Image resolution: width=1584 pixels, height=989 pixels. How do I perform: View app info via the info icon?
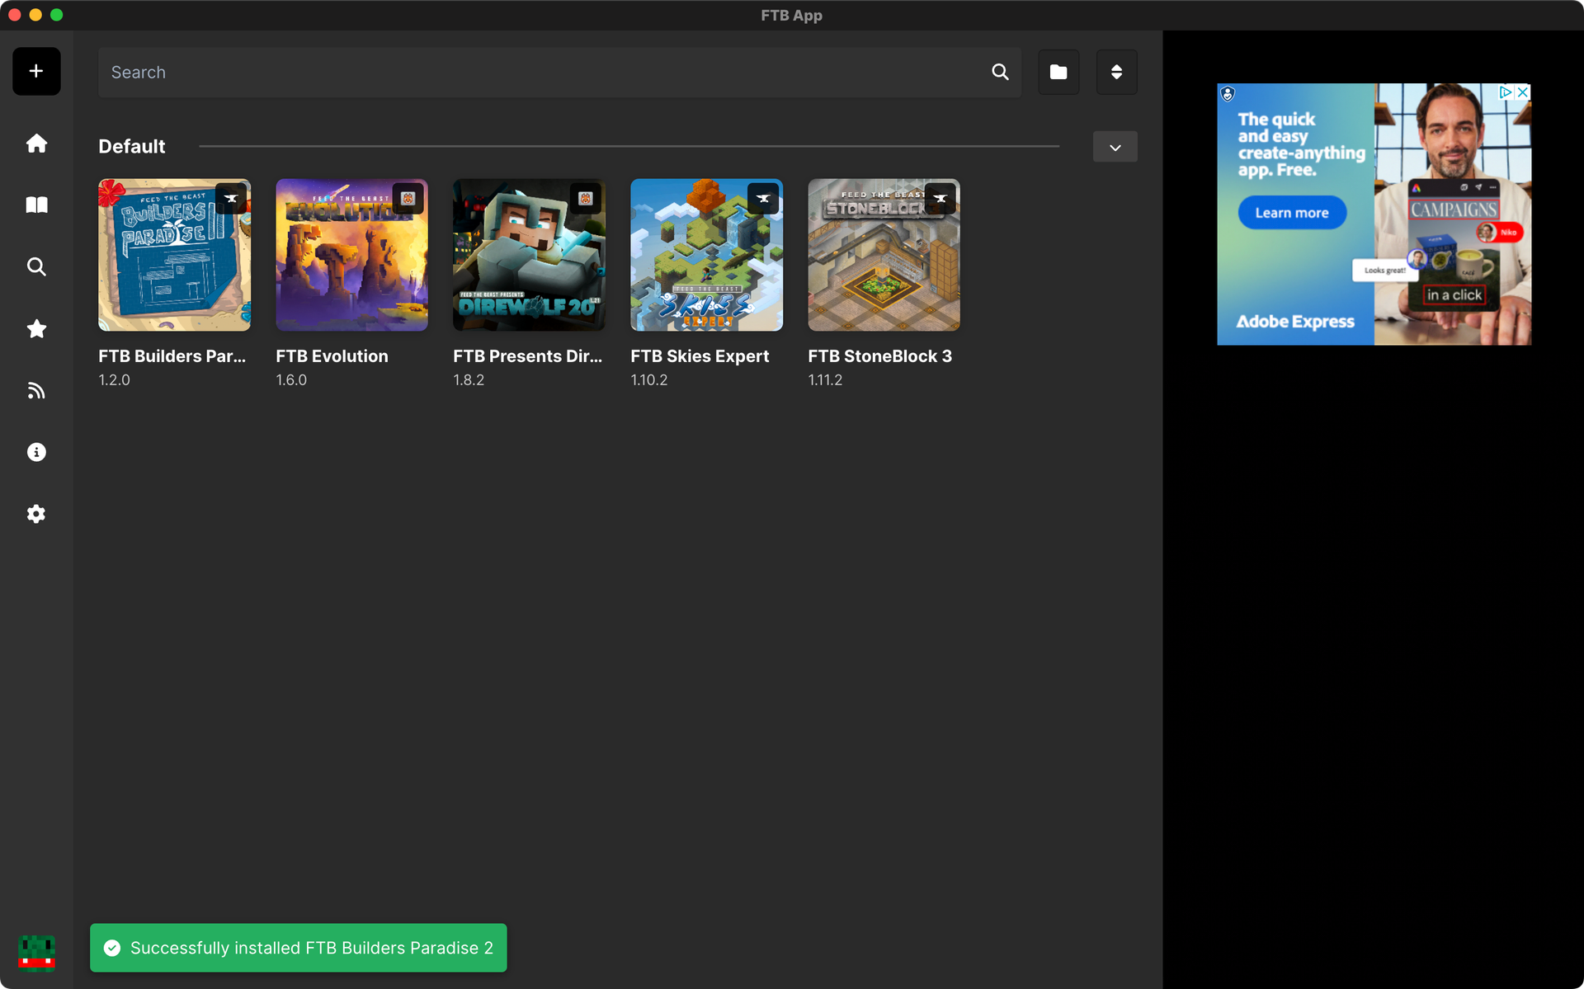coord(36,451)
